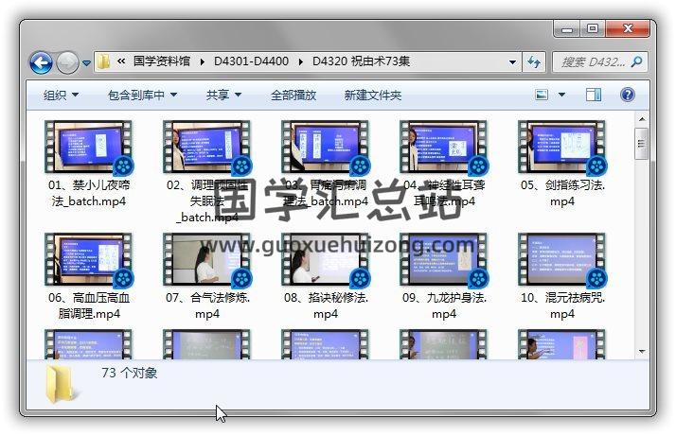Viewport: 676px width, 436px height.
Task: Open the view options dropdown arrow
Action: (561, 95)
